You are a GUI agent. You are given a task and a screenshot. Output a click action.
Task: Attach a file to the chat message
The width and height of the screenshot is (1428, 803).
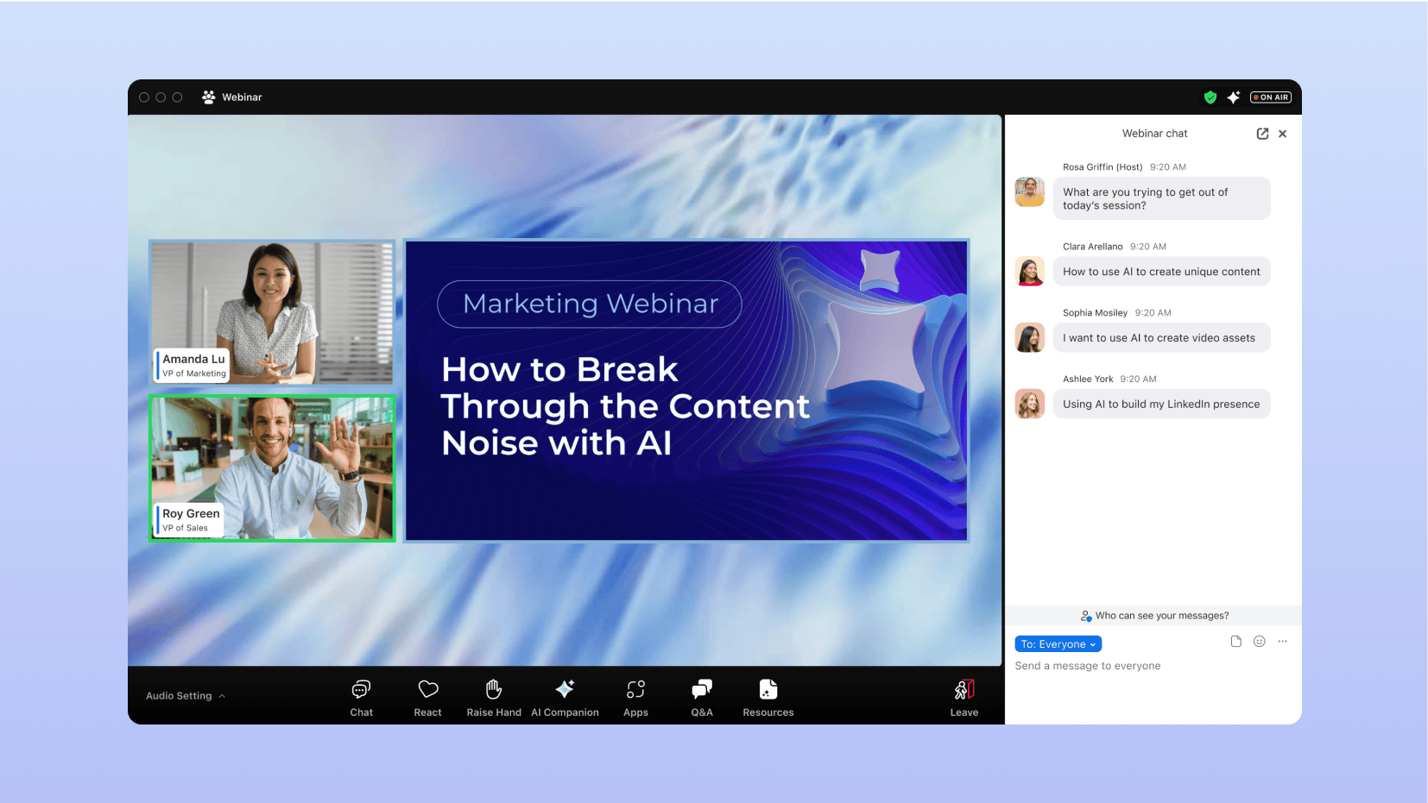[x=1235, y=642]
